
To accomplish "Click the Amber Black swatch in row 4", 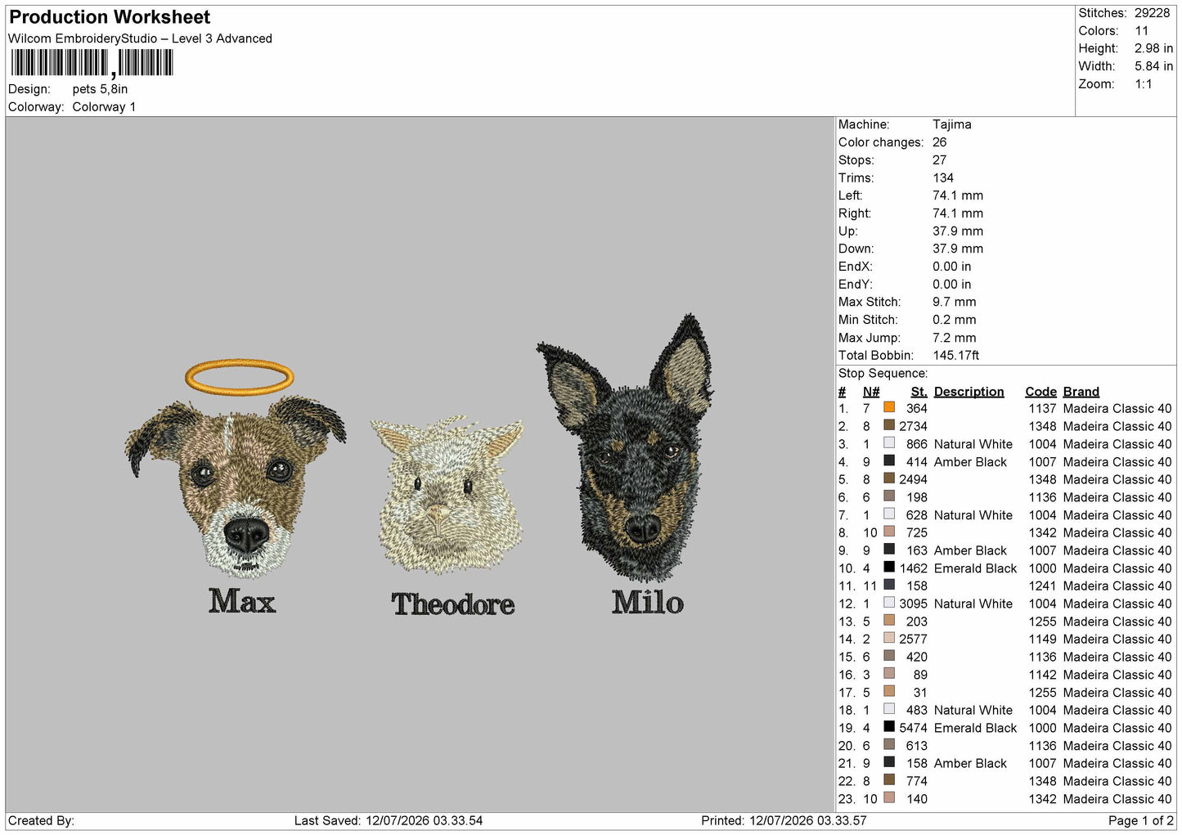I will (x=889, y=460).
